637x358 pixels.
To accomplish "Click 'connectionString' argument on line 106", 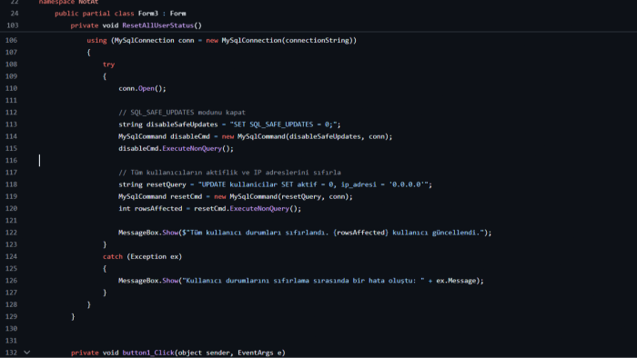I will pyautogui.click(x=318, y=41).
